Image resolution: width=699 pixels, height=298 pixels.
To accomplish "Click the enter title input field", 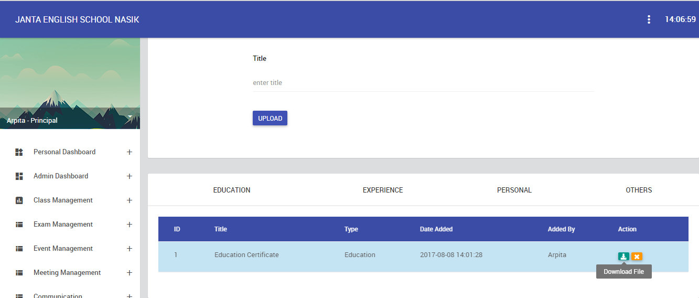I will (423, 83).
